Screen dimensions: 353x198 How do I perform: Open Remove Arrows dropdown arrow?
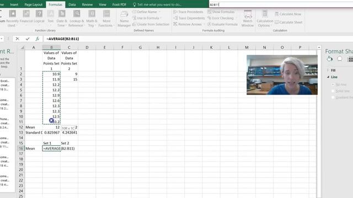(x=204, y=24)
